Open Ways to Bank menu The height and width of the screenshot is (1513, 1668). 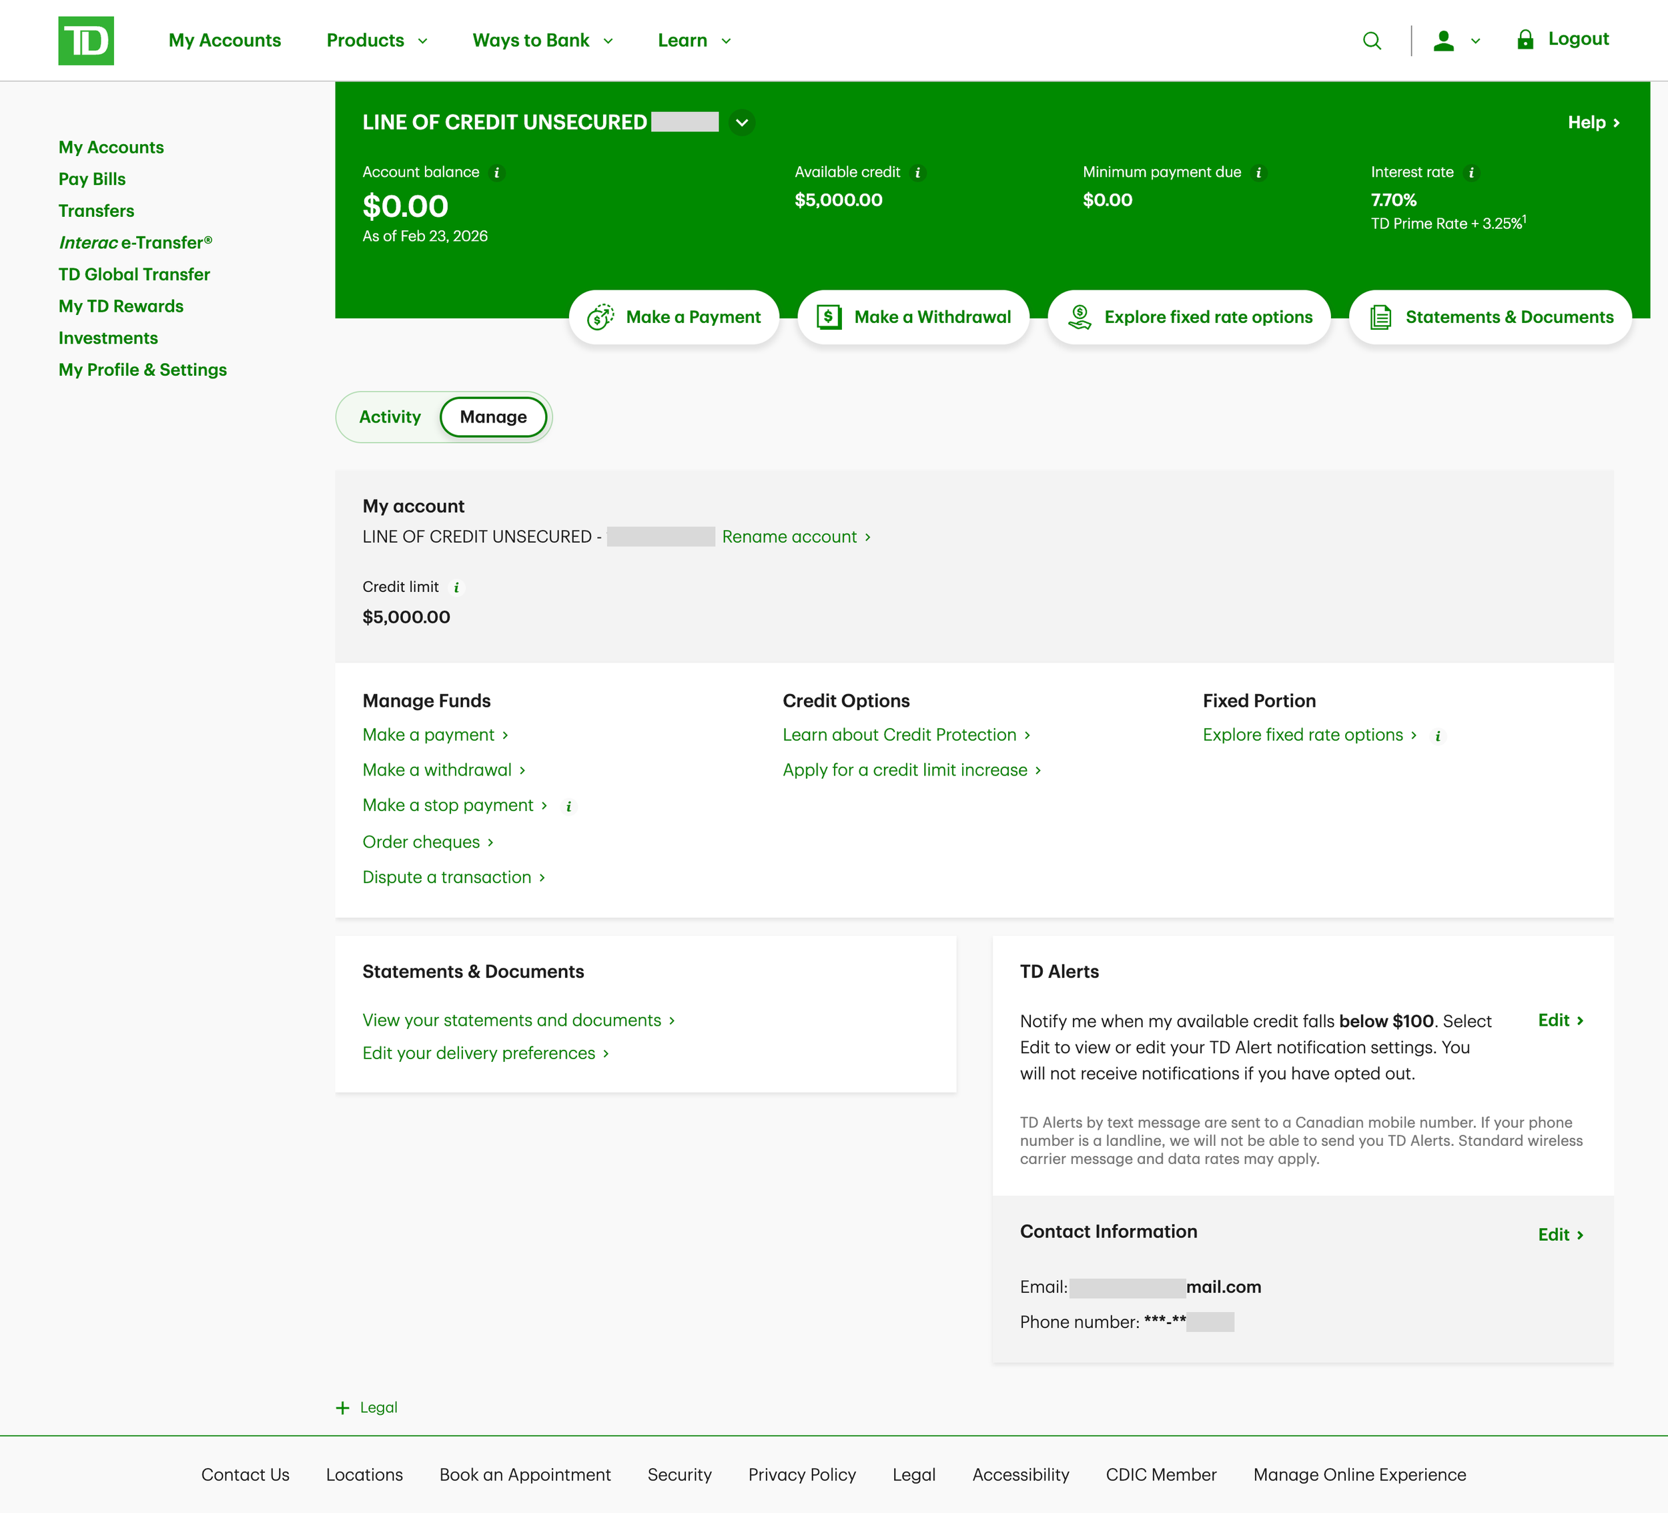(542, 41)
